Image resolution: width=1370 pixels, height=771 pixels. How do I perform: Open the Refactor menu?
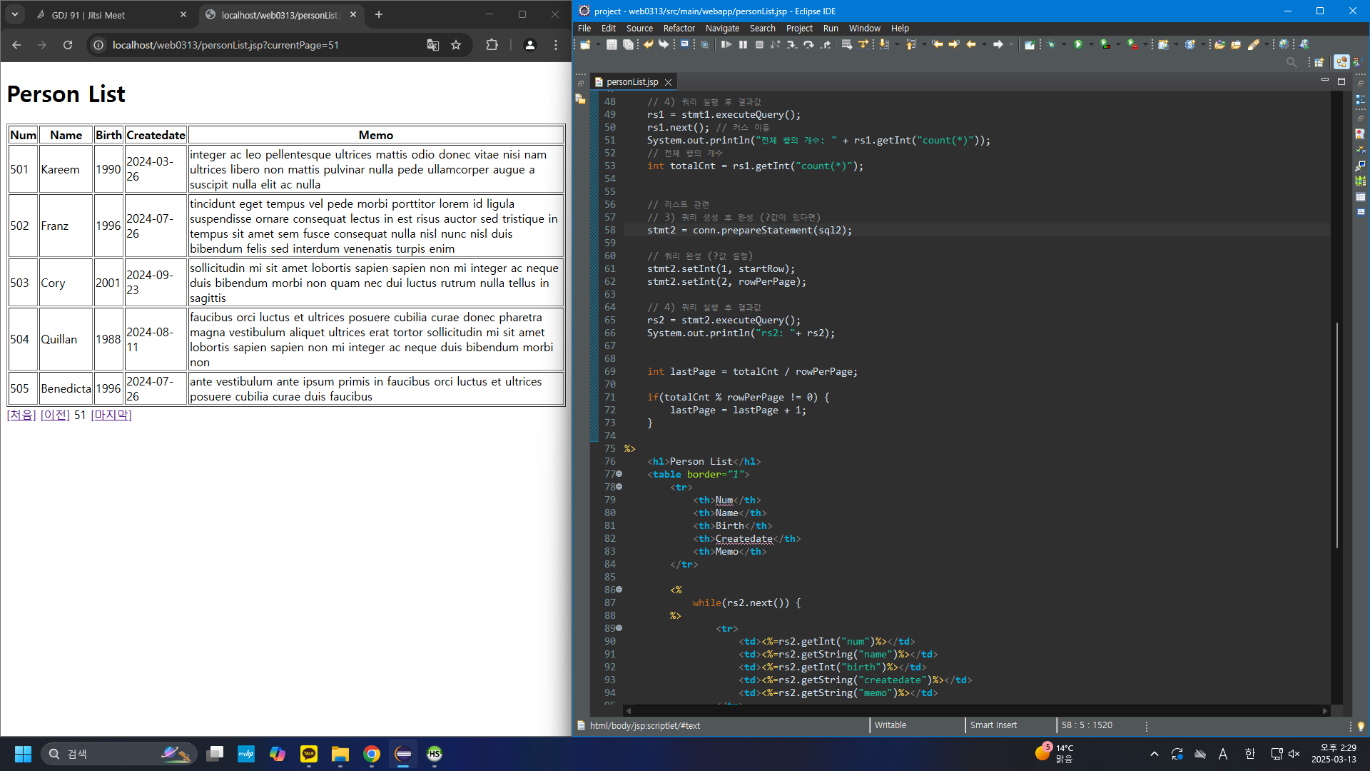click(x=679, y=29)
